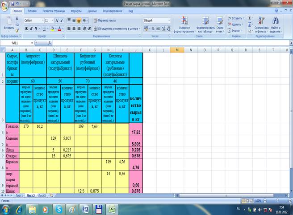
Task: Align text right in the cell
Action: click(x=79, y=28)
